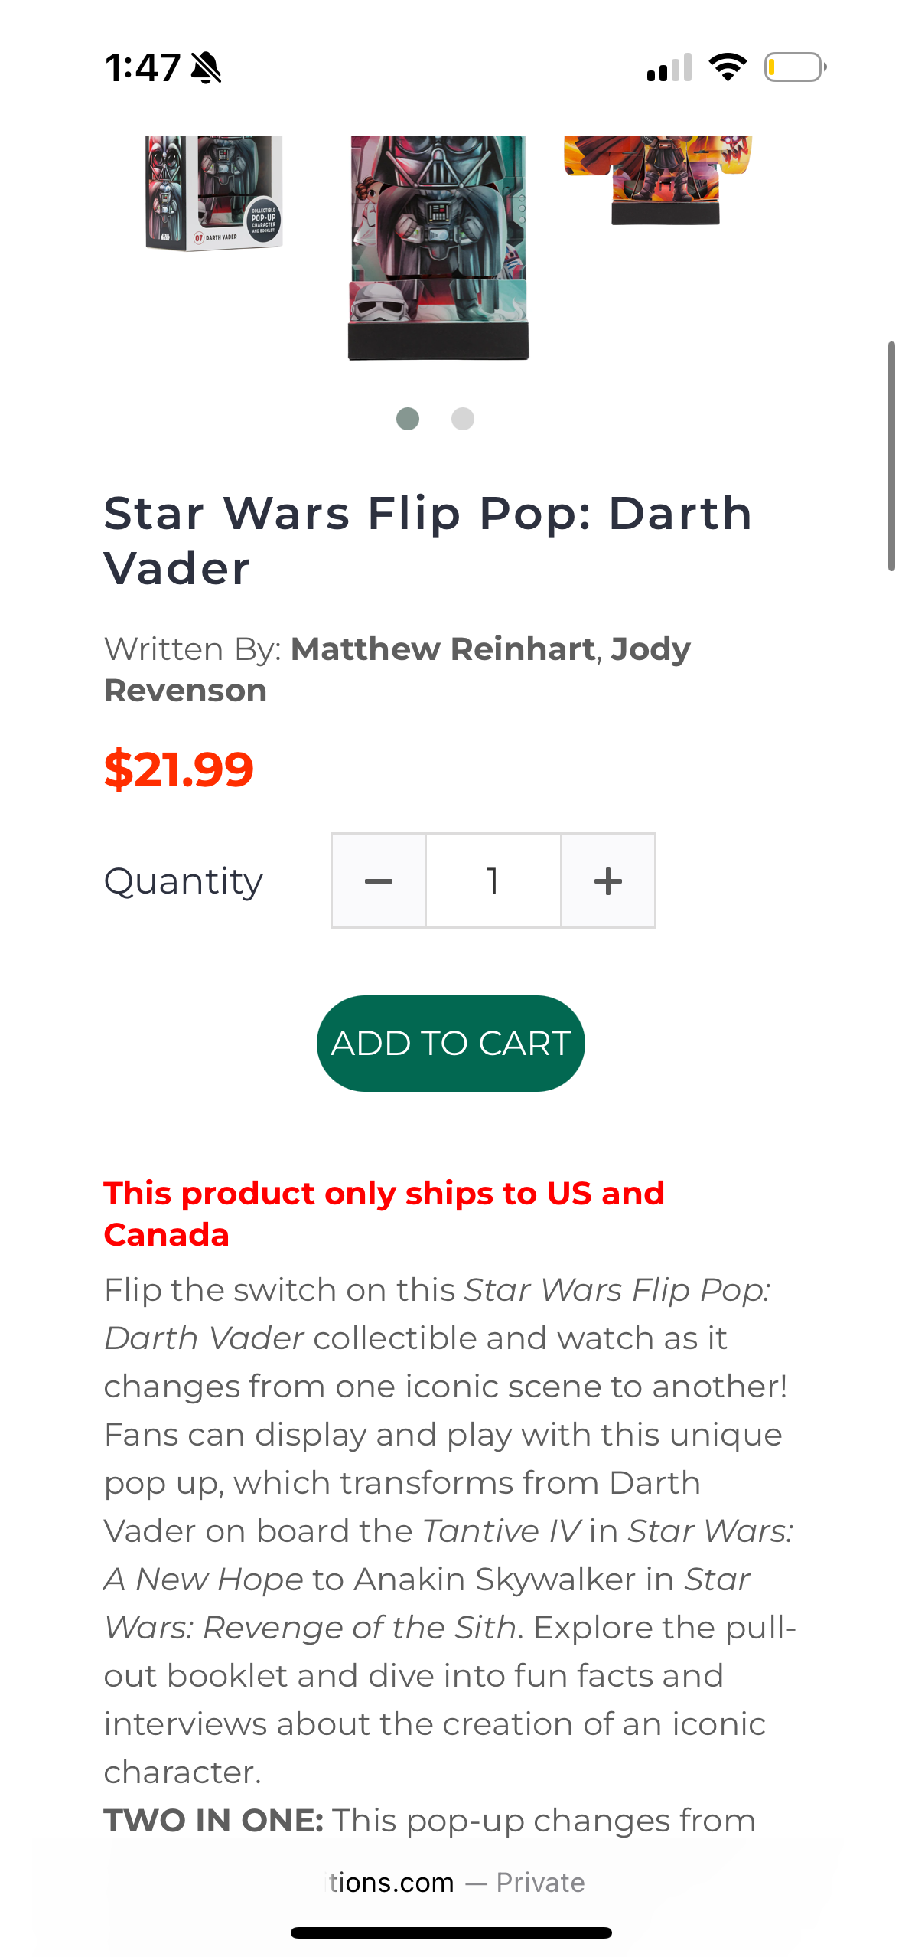This screenshot has width=902, height=1957.
Task: Open the browser address bar
Action: point(451,1882)
